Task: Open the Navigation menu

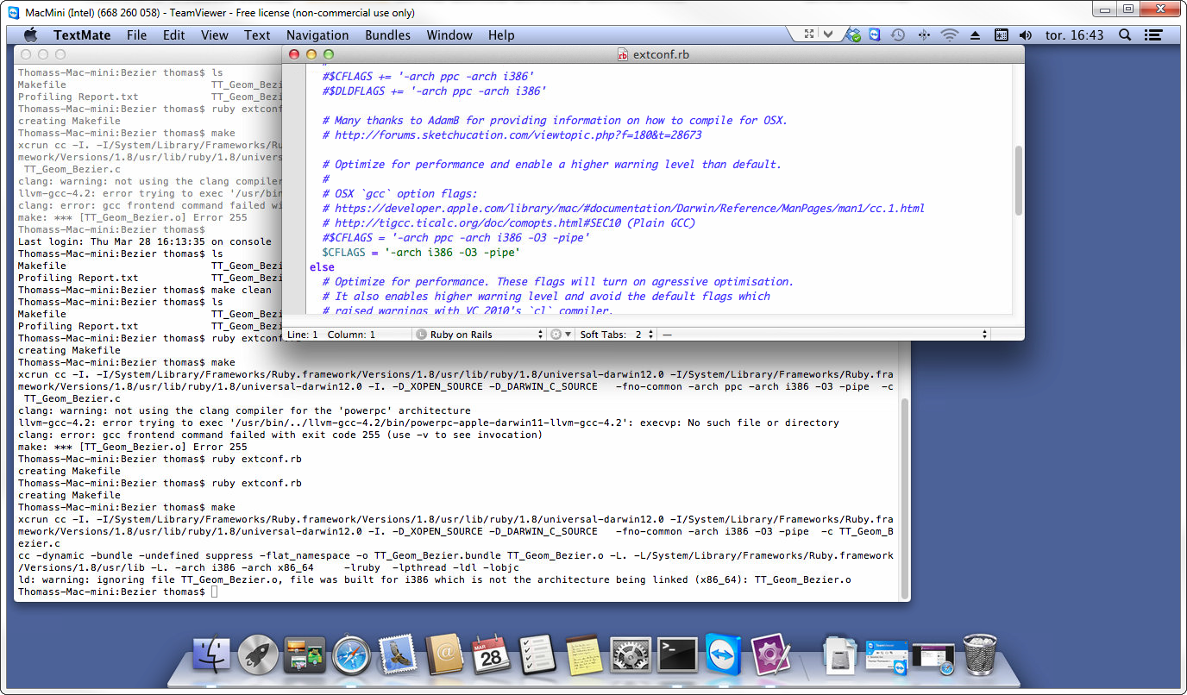Action: tap(317, 35)
